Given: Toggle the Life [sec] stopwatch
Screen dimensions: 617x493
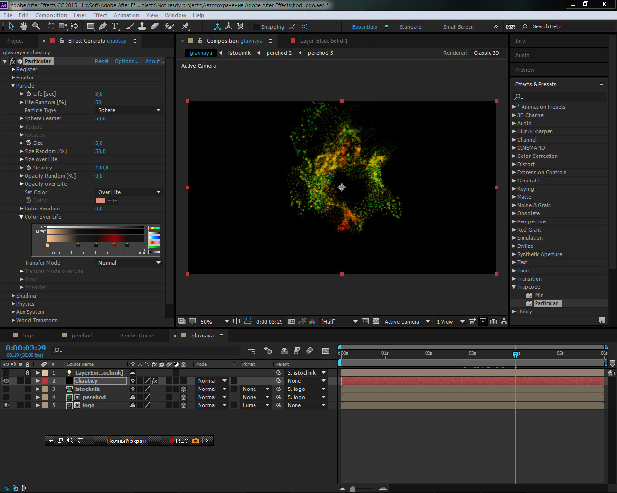Looking at the screenshot, I should [28, 94].
